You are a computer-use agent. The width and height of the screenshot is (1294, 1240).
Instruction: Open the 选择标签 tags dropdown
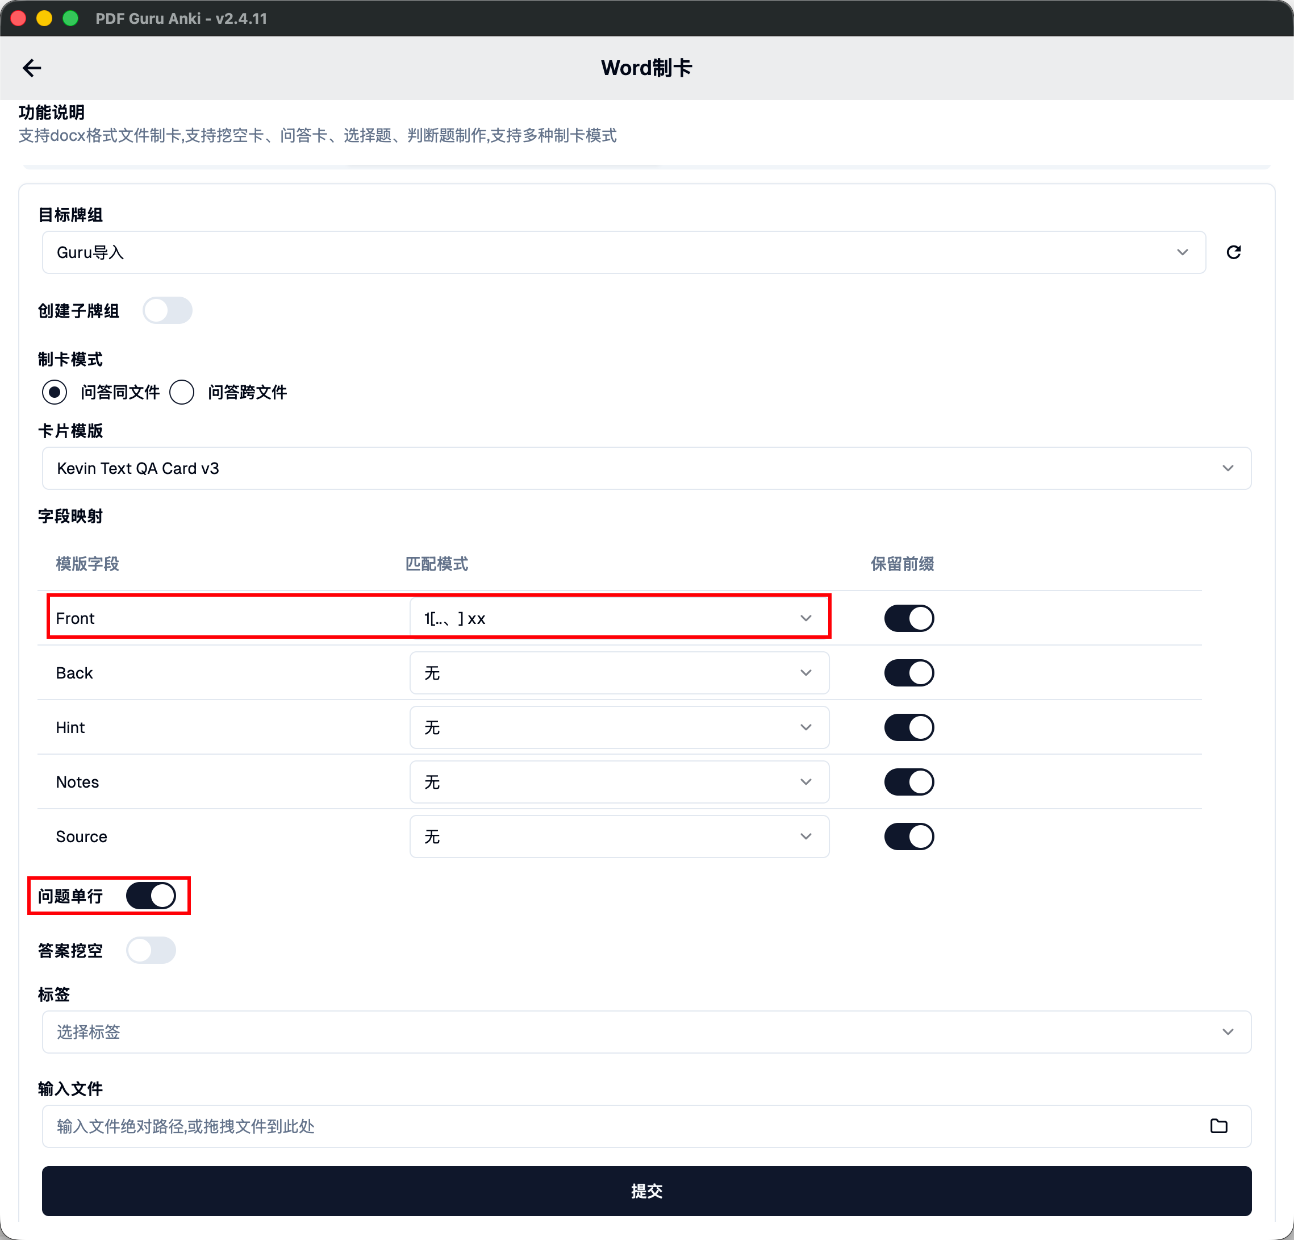tap(646, 1032)
